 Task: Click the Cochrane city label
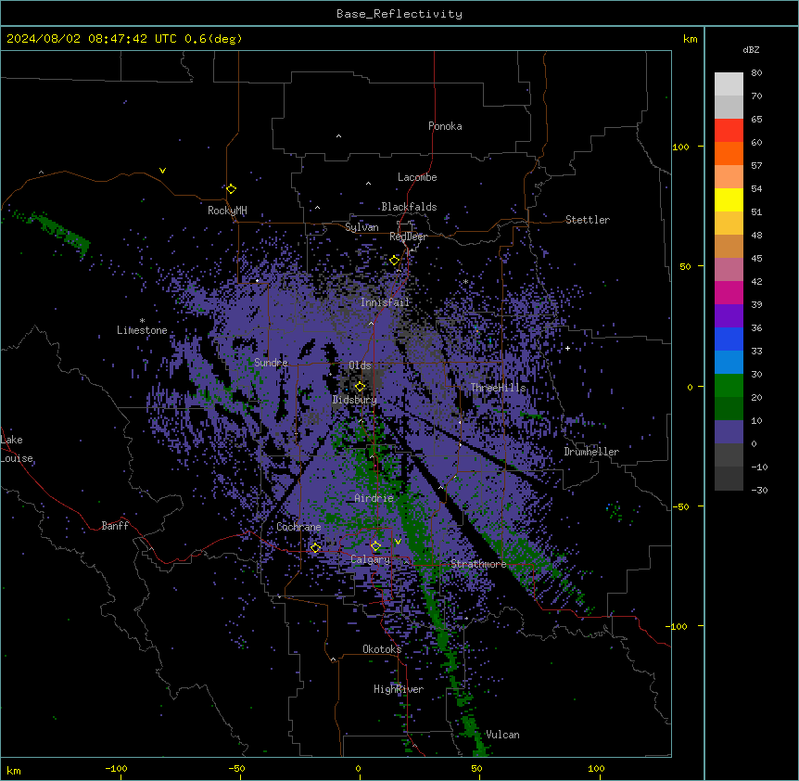(298, 527)
